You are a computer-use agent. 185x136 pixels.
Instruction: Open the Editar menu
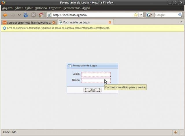pyautogui.click(x=18, y=8)
